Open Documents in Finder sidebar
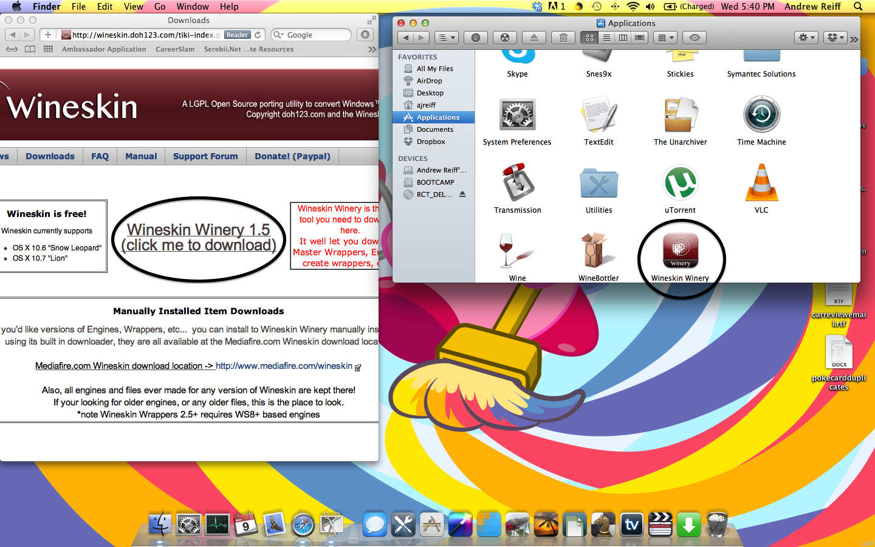The height and width of the screenshot is (547, 875). [434, 129]
